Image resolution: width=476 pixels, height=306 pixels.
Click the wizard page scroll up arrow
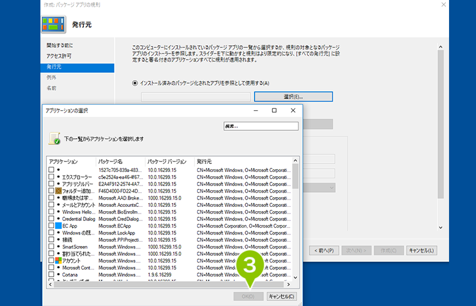(x=441, y=47)
